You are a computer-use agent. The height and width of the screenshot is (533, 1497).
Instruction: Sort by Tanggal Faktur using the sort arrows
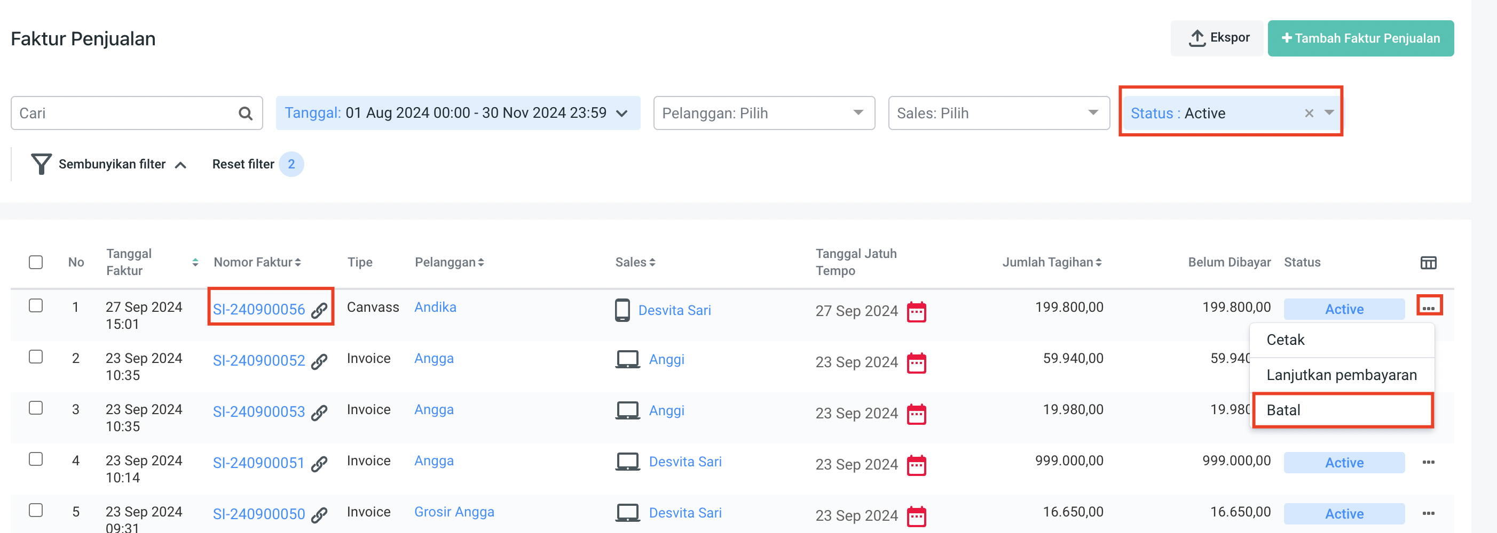click(195, 263)
